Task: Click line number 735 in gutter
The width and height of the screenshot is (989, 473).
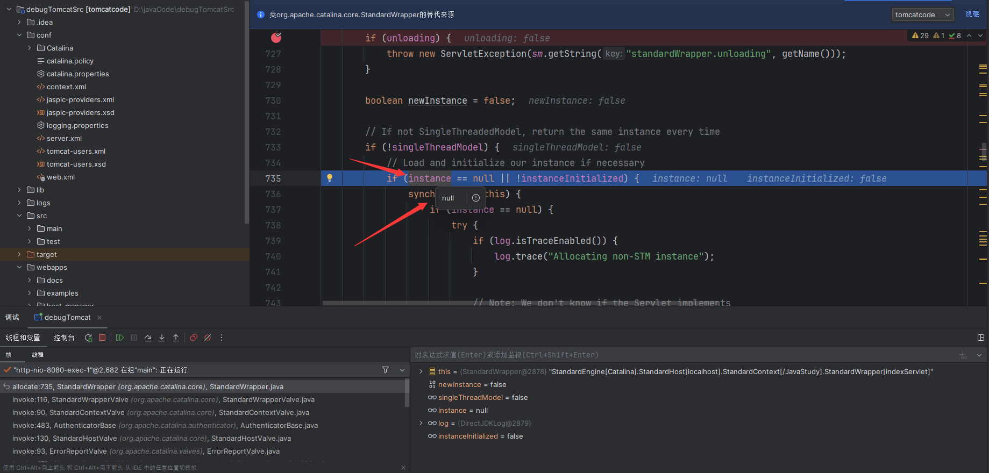Action: (273, 178)
